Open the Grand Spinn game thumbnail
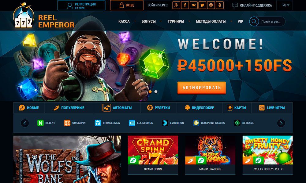 point(153,155)
